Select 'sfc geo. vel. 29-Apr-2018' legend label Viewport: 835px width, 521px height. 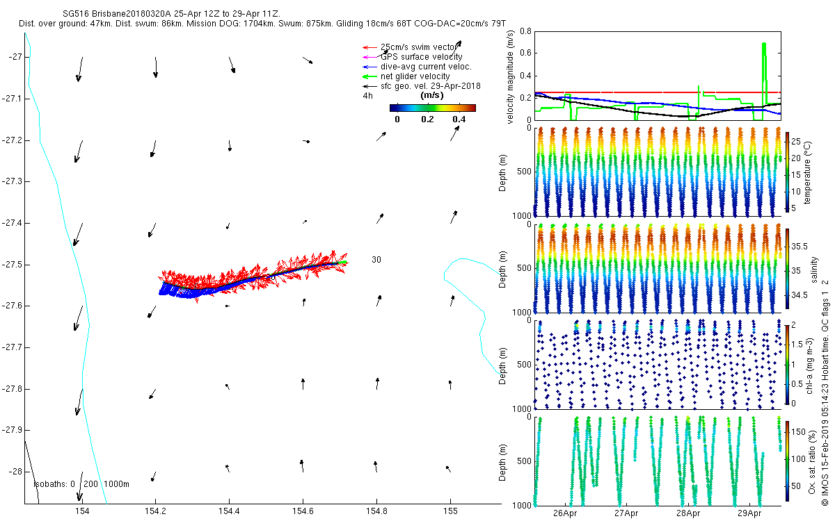click(x=430, y=86)
